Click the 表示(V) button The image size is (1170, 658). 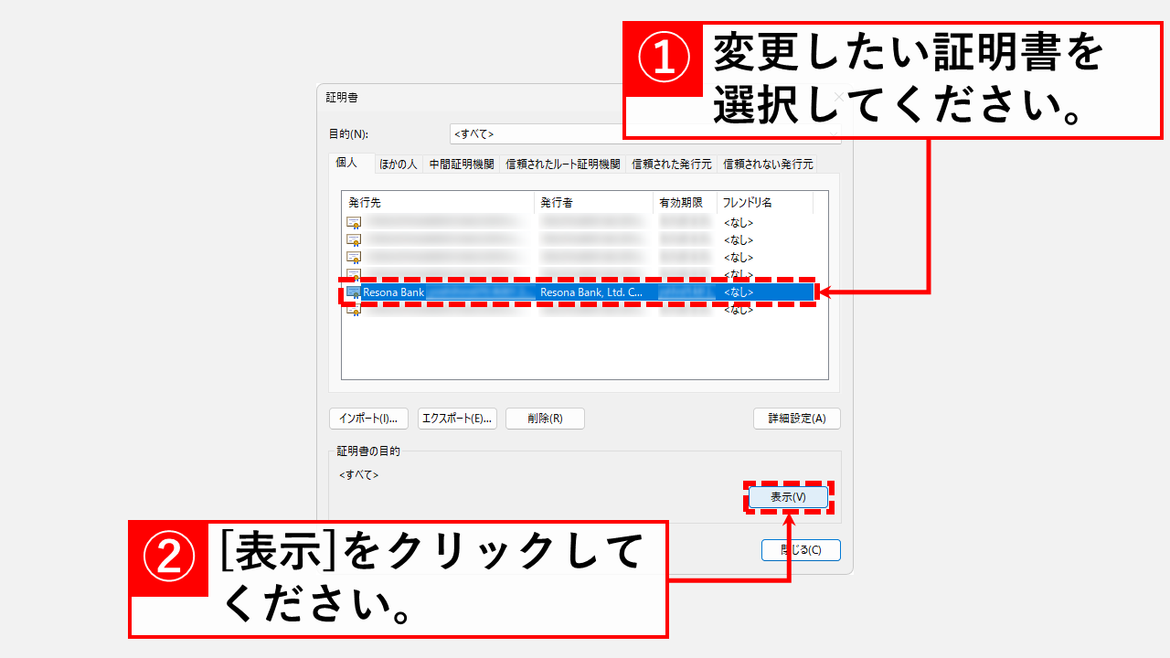pos(788,497)
